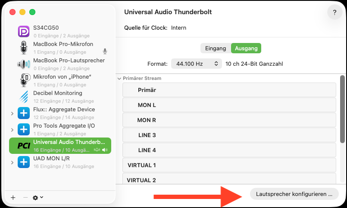
Task: Click the add device plus button
Action: coord(13,198)
